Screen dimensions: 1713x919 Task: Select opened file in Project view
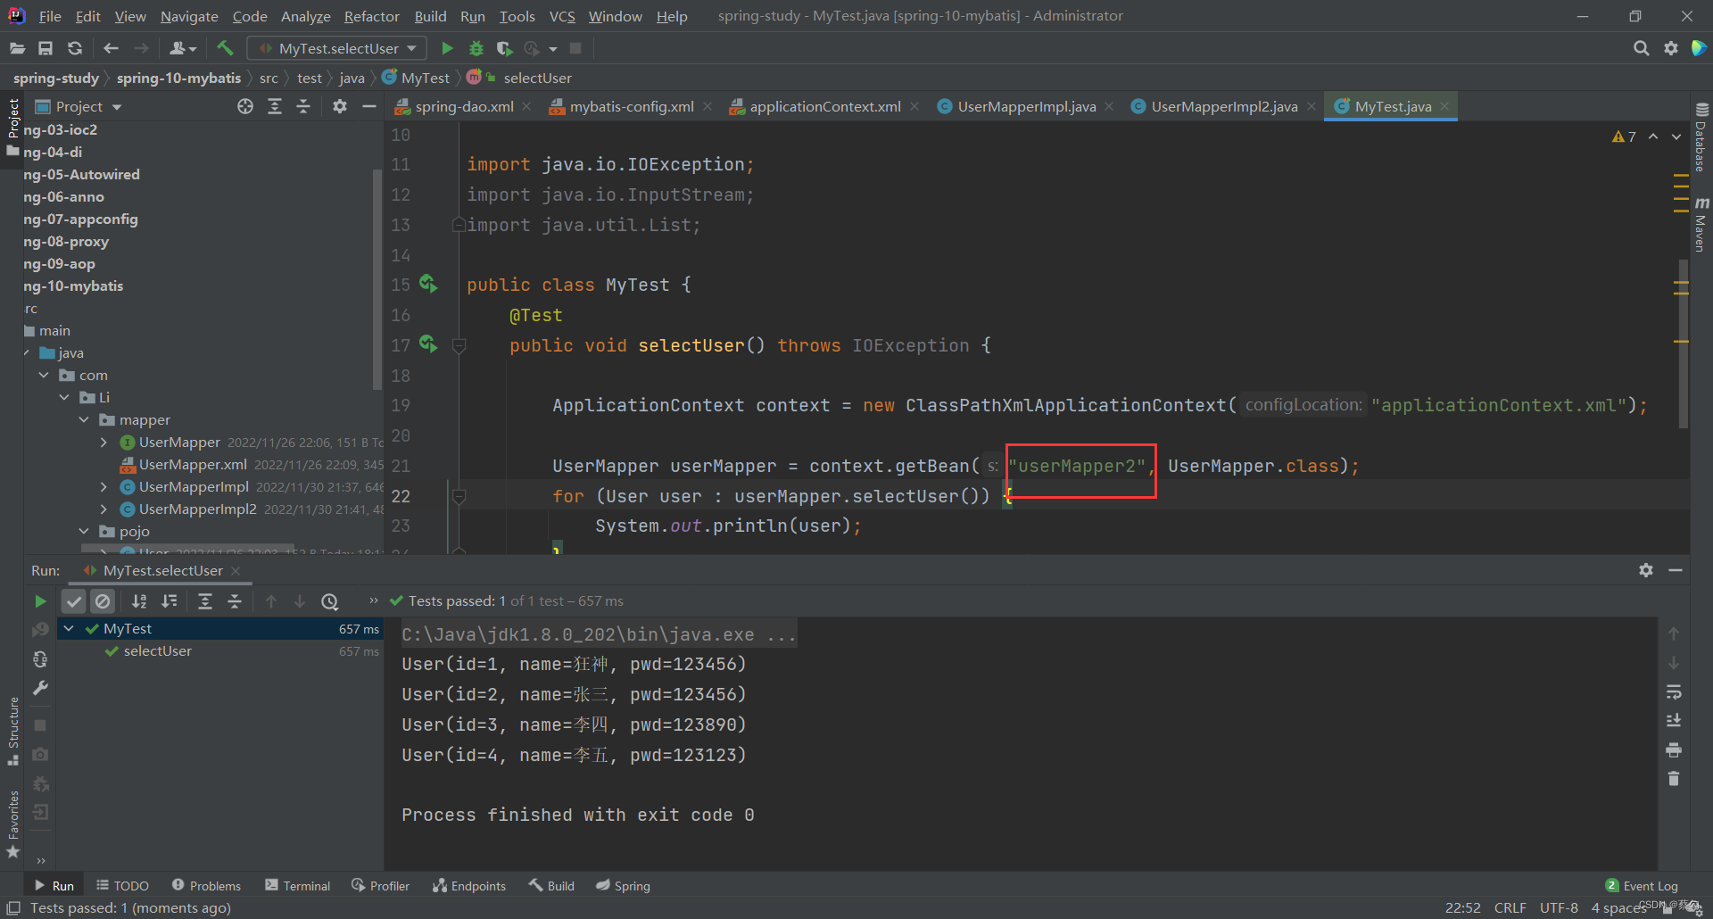click(x=245, y=106)
